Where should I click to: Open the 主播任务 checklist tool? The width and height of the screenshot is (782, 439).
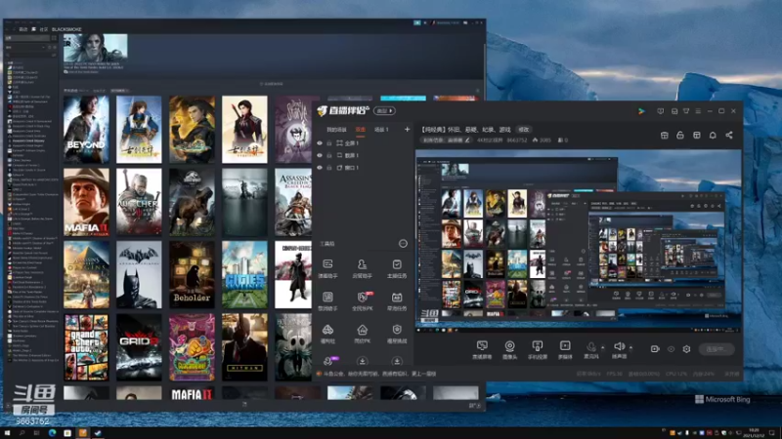pos(397,268)
